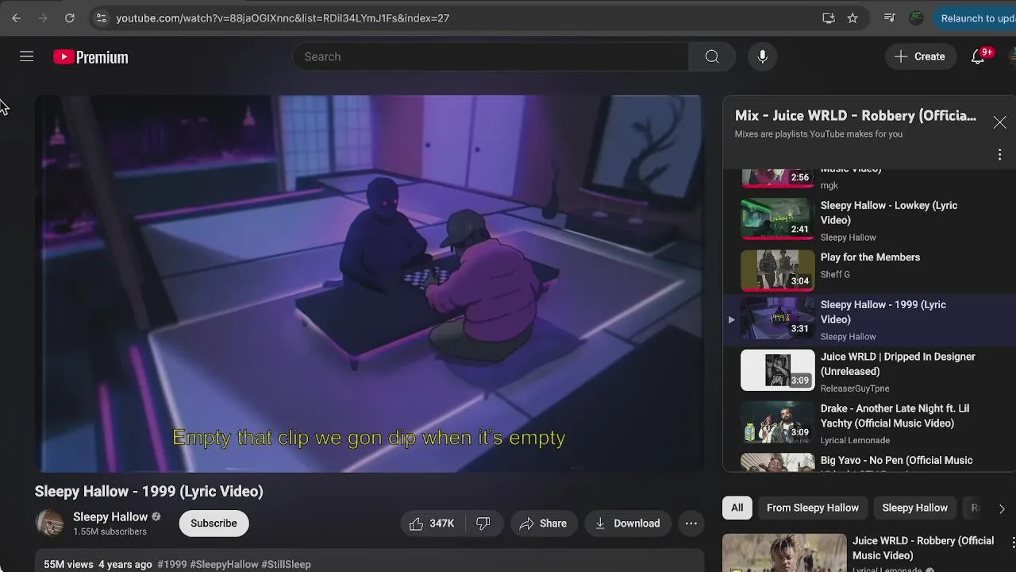Close the Mix playlist panel

click(x=999, y=122)
